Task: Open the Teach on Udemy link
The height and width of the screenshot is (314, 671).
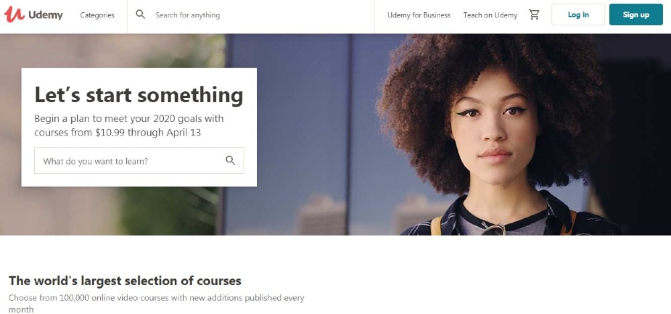Action: (x=490, y=15)
